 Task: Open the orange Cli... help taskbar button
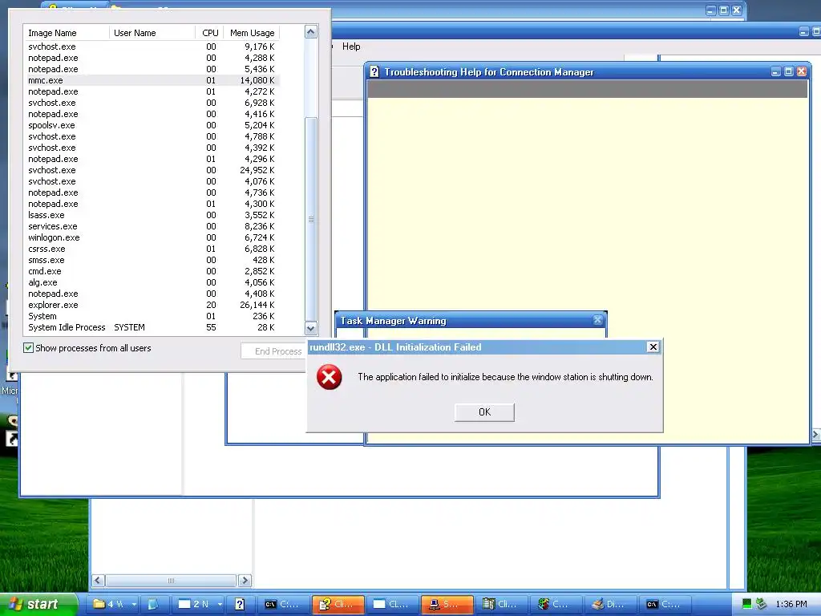pyautogui.click(x=338, y=604)
